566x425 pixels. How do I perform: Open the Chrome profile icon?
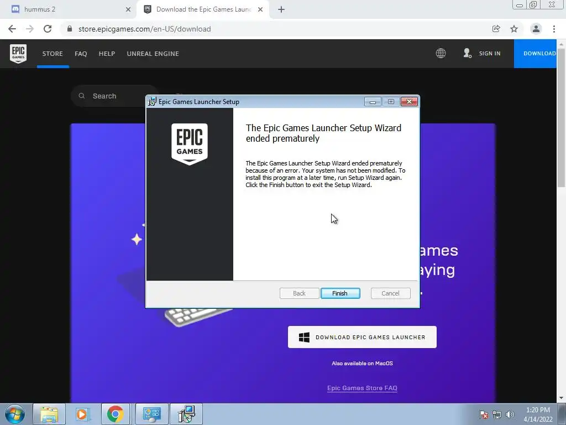click(536, 29)
